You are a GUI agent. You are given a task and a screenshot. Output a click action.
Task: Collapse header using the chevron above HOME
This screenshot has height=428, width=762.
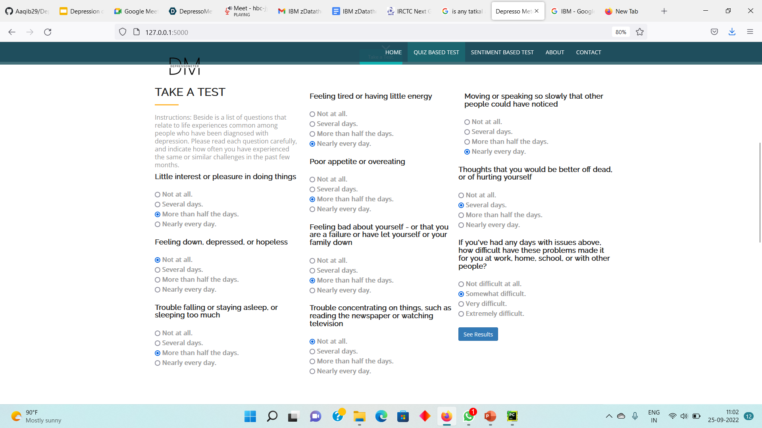coord(386,48)
